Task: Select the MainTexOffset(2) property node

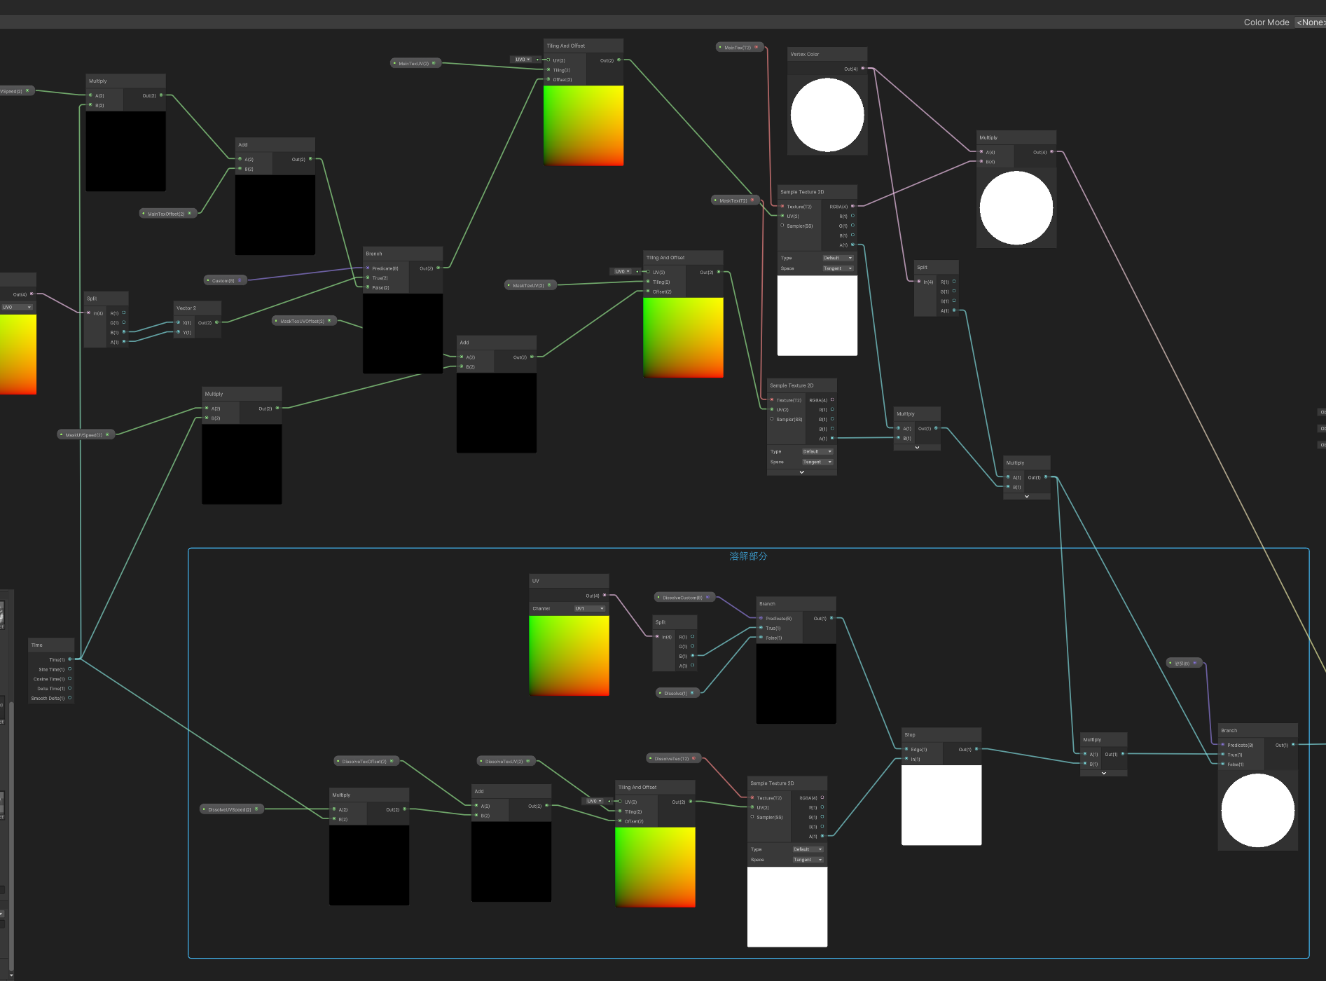Action: coord(168,214)
